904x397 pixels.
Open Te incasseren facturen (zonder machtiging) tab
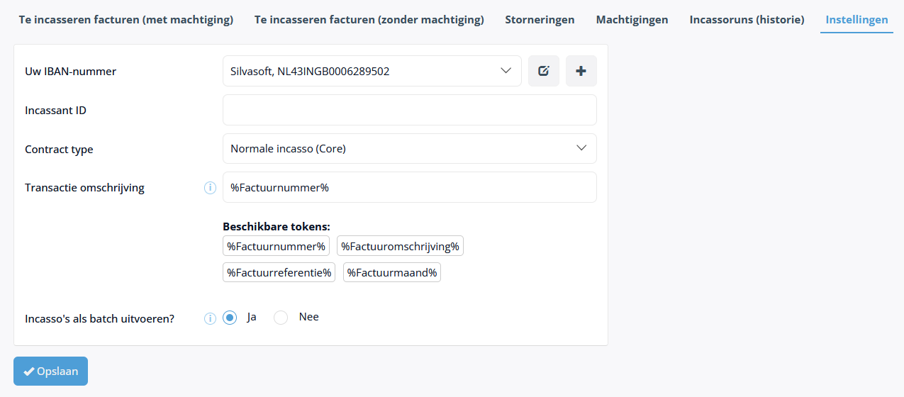(369, 20)
